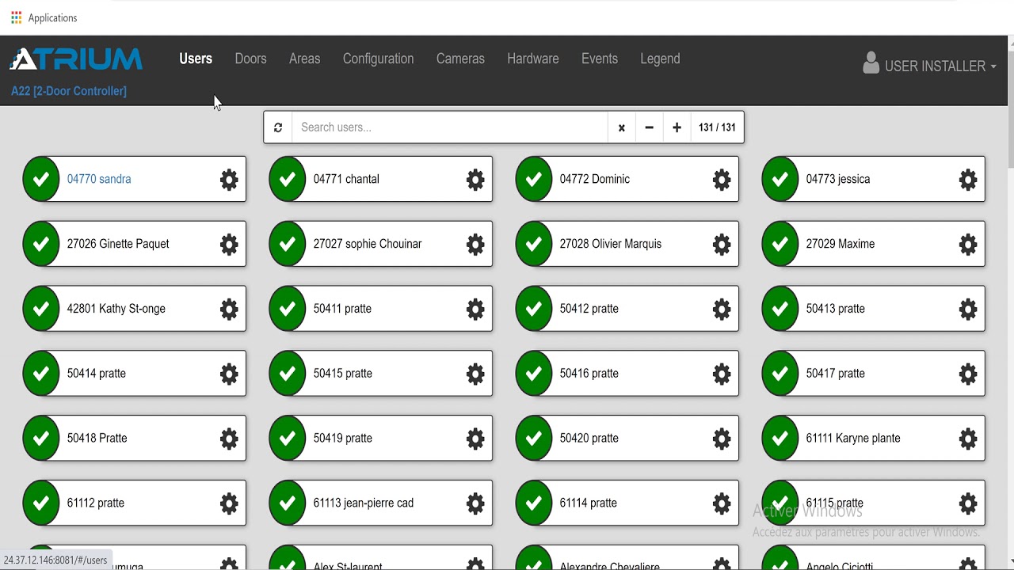Toggle the green status check for 50417 pratte

780,374
